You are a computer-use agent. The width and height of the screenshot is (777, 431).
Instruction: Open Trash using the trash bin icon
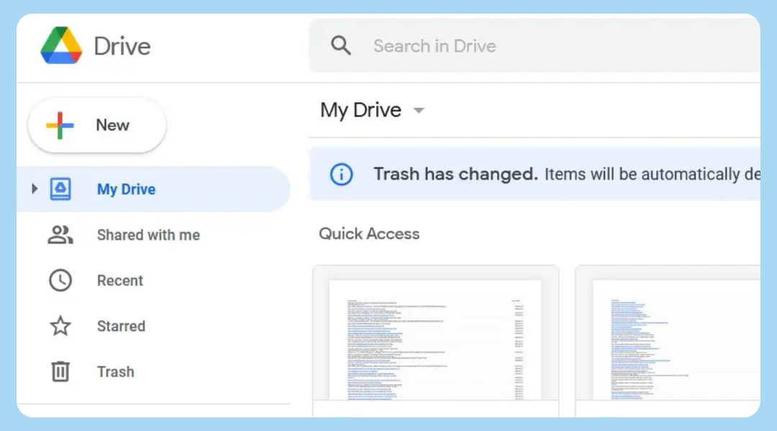[61, 371]
